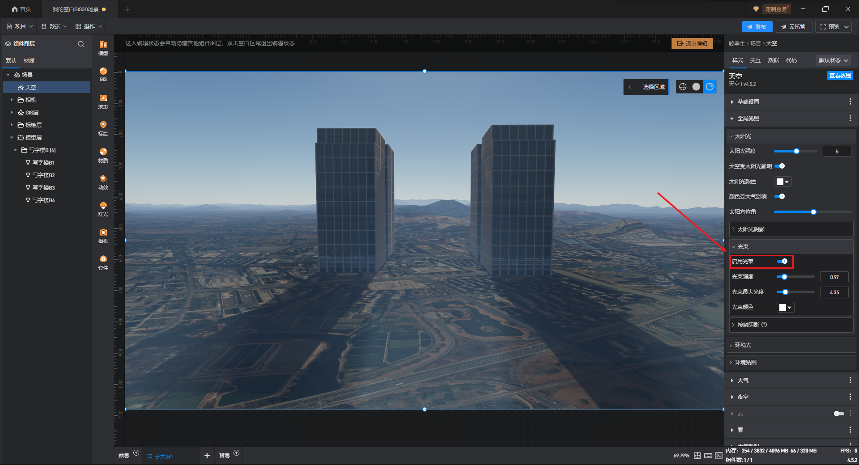Open the console terminal icon
Image resolution: width=859 pixels, height=465 pixels.
pos(719,456)
